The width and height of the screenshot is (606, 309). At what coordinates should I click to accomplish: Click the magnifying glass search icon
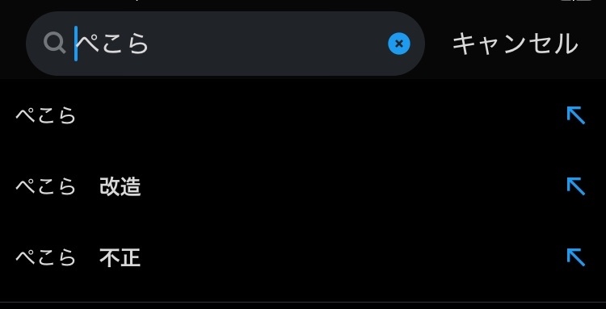(54, 44)
